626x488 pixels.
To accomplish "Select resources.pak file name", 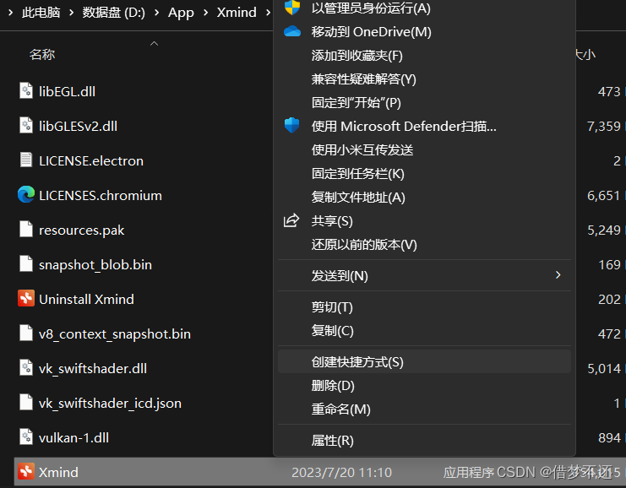I will pyautogui.click(x=81, y=230).
